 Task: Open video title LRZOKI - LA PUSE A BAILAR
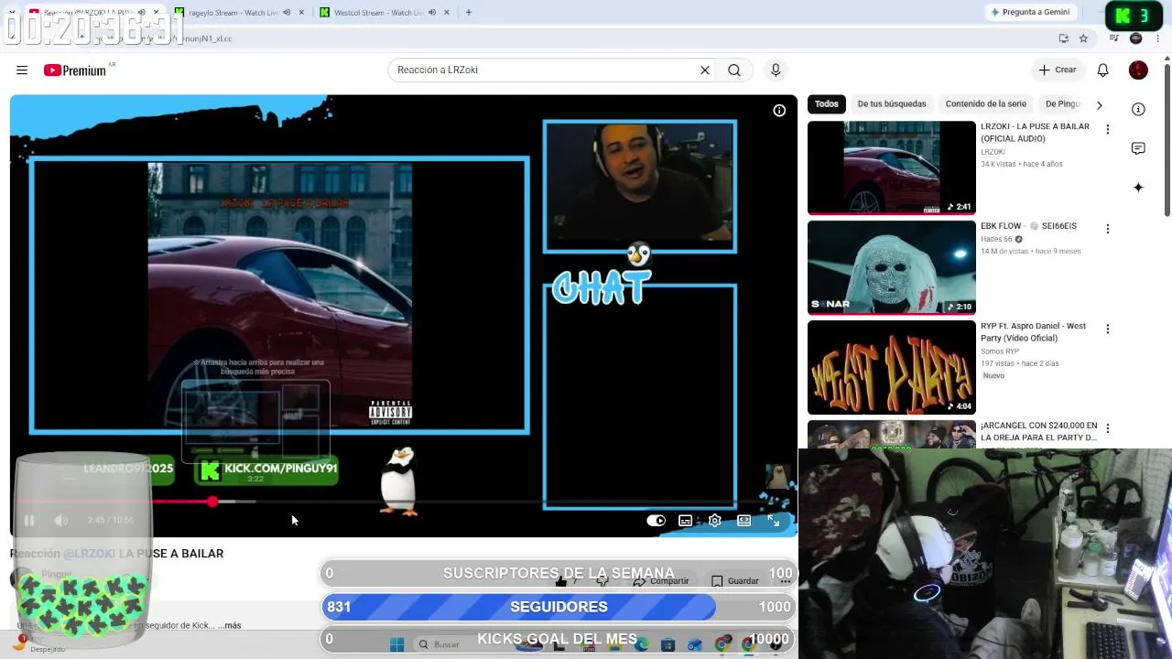(x=1035, y=133)
